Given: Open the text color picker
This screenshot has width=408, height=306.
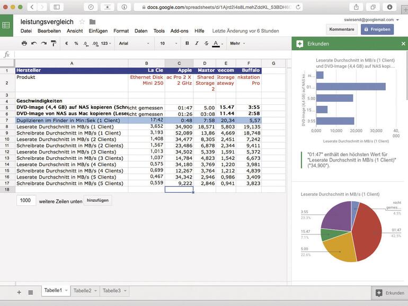Looking at the screenshot, I should pos(216,44).
